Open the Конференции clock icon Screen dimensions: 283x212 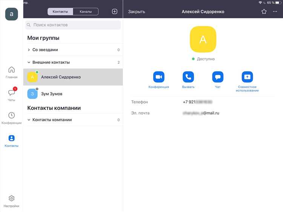coord(12,115)
